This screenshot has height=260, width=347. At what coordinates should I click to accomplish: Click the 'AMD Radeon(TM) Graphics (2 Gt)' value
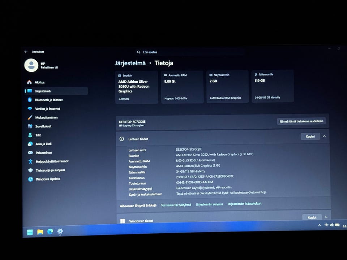coord(198,166)
